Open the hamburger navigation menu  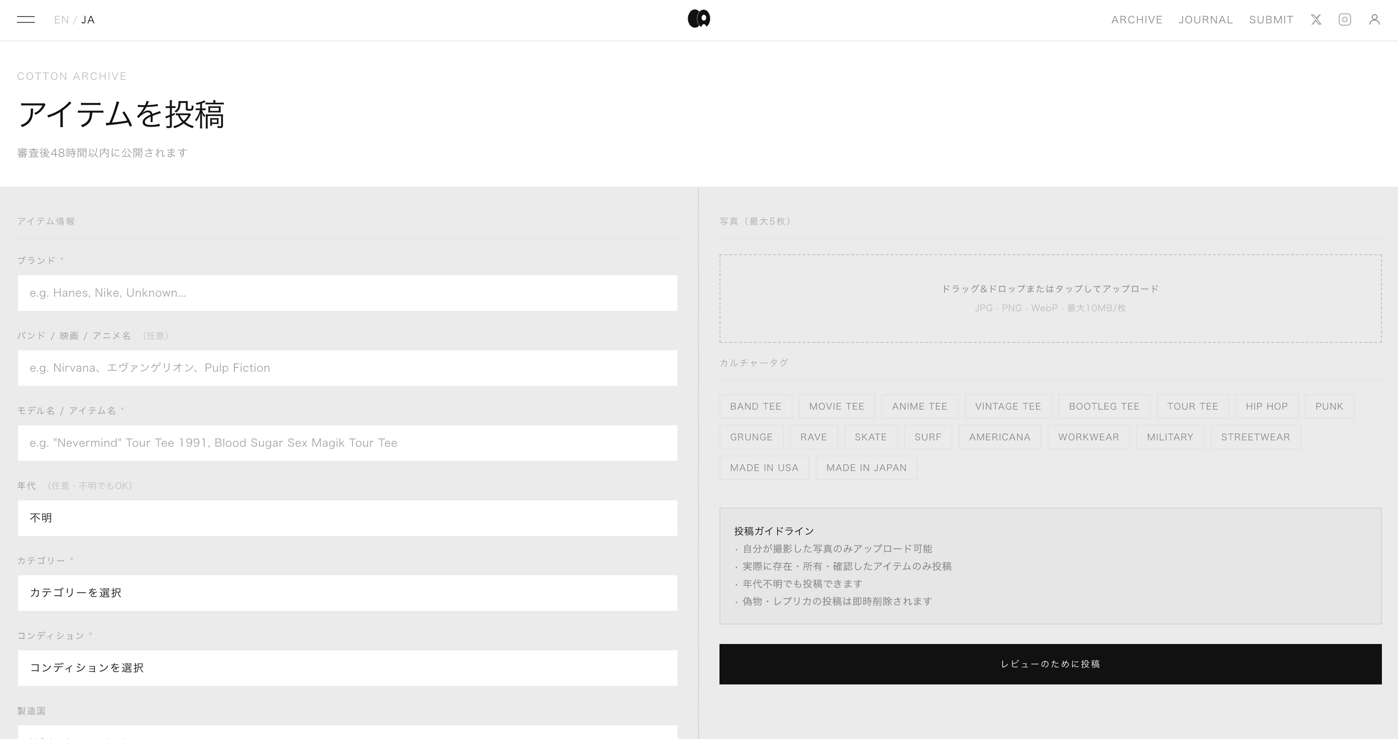pyautogui.click(x=25, y=19)
